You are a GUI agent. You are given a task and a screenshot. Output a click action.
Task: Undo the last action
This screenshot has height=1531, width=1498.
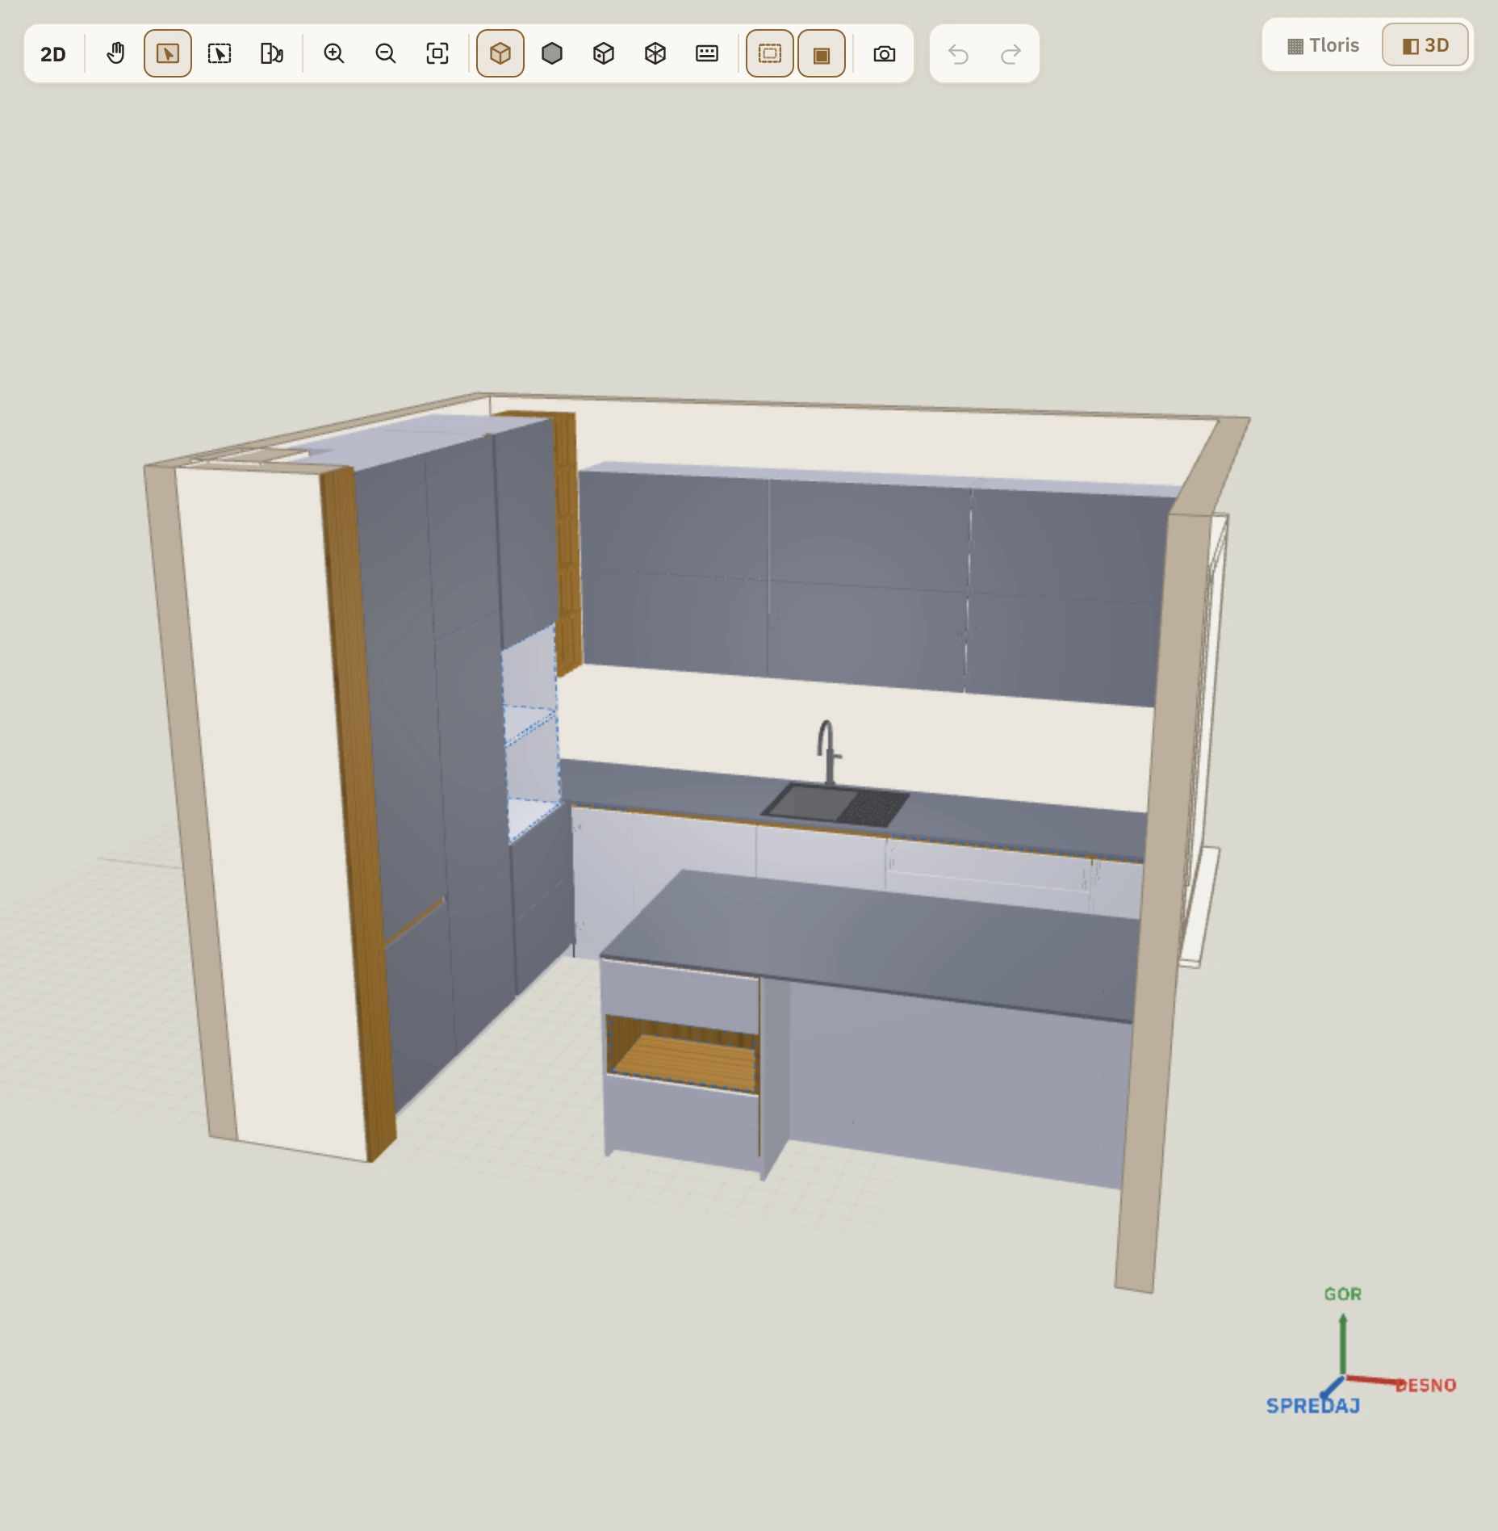pos(959,54)
